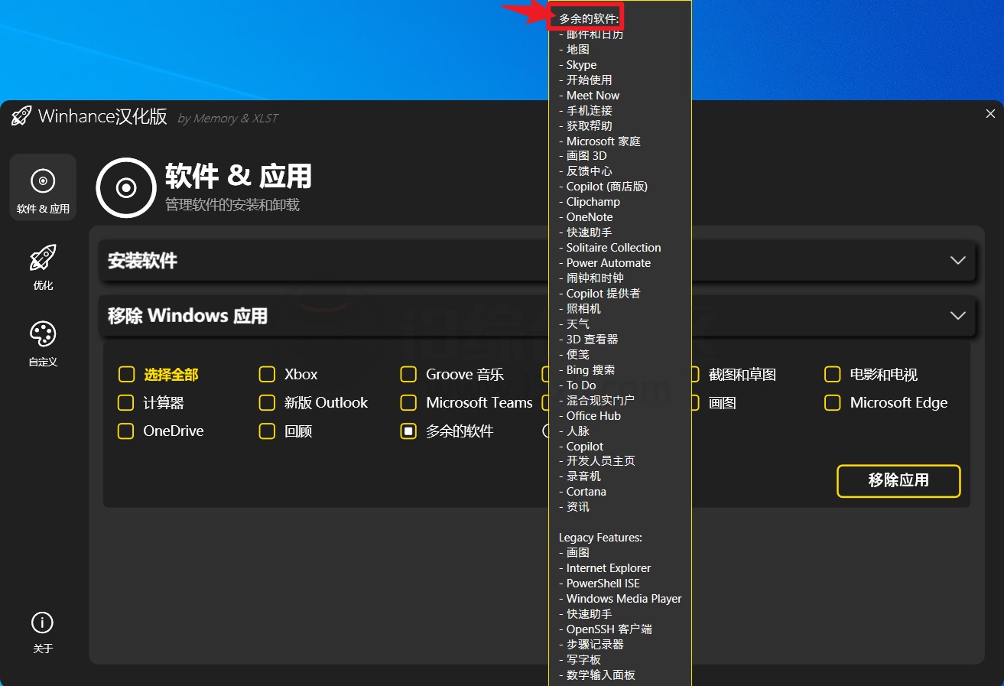The height and width of the screenshot is (686, 1004).
Task: Check the Microsoft Edge checkbox
Action: tap(832, 402)
